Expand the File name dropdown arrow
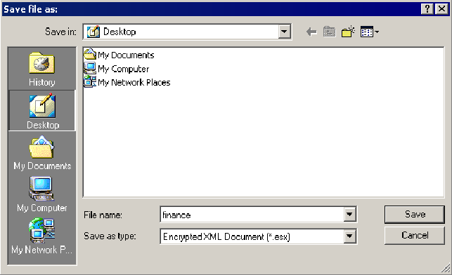Screen dimensions: 452x275 (x=349, y=214)
